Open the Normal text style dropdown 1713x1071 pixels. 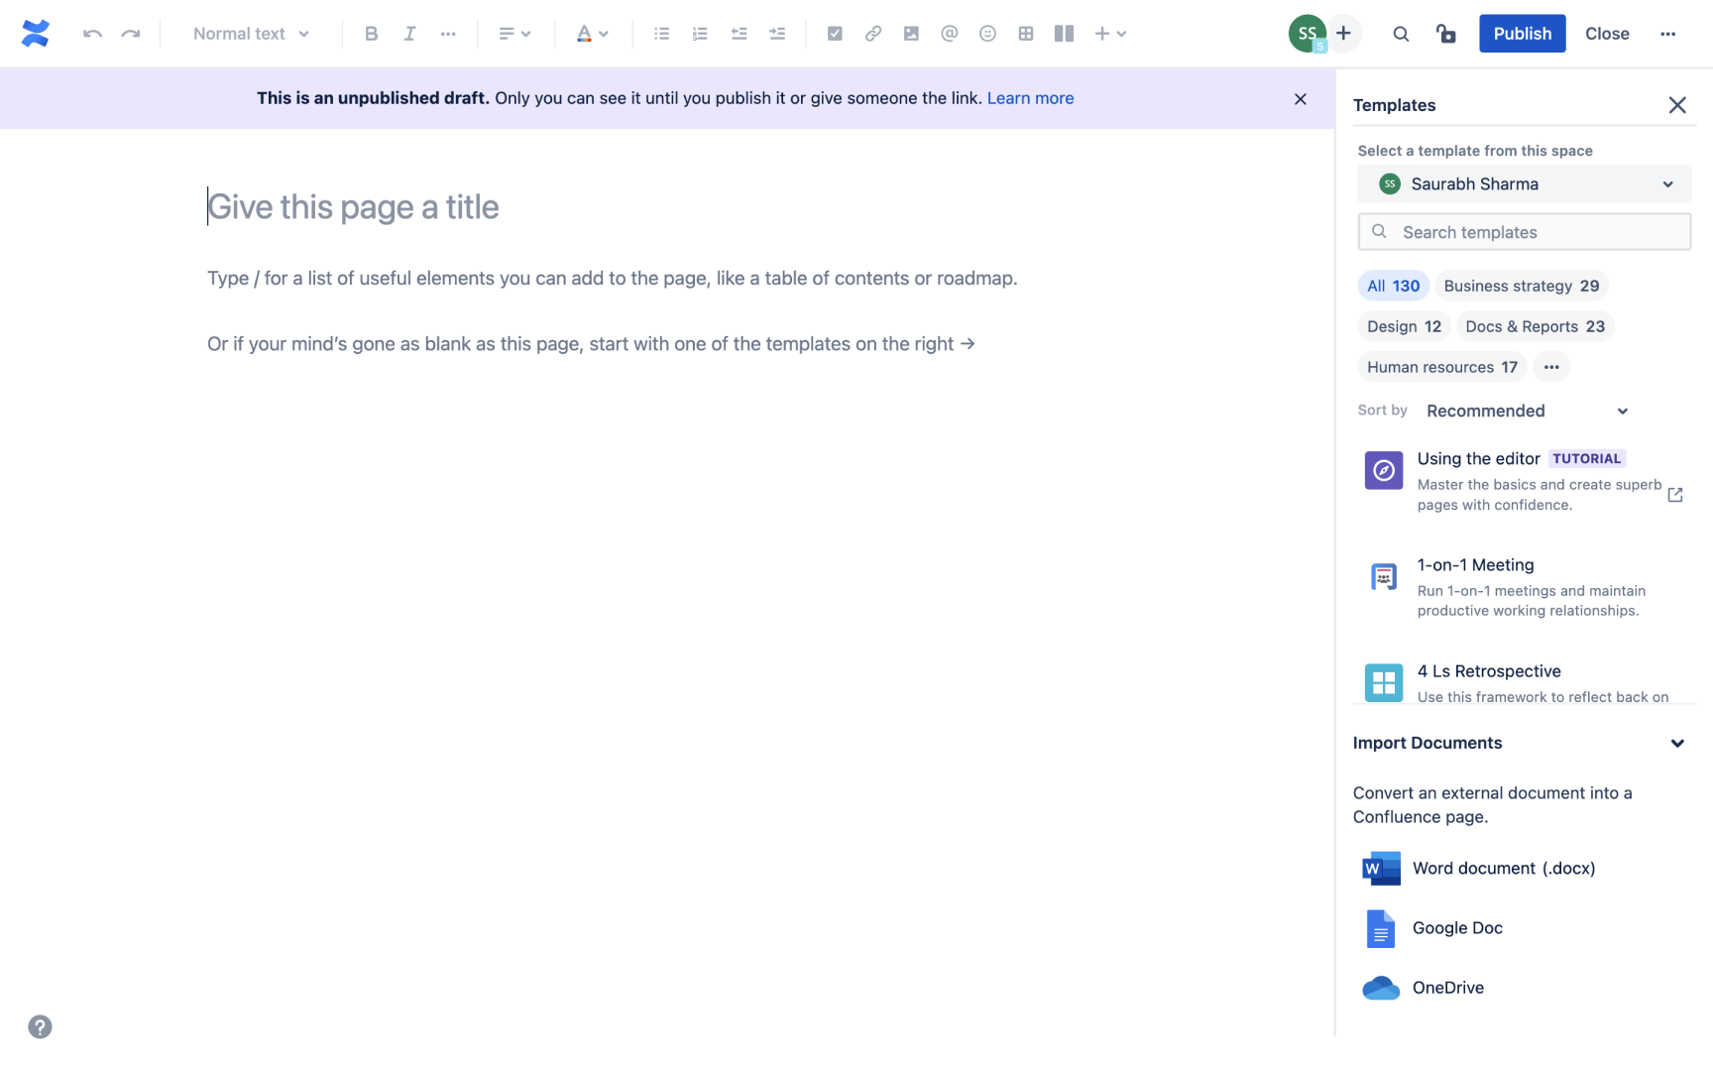coord(249,33)
